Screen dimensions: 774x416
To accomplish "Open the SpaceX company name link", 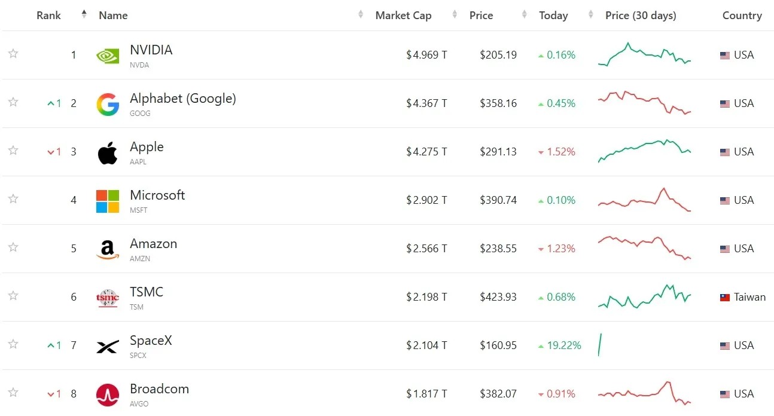I will pyautogui.click(x=151, y=341).
